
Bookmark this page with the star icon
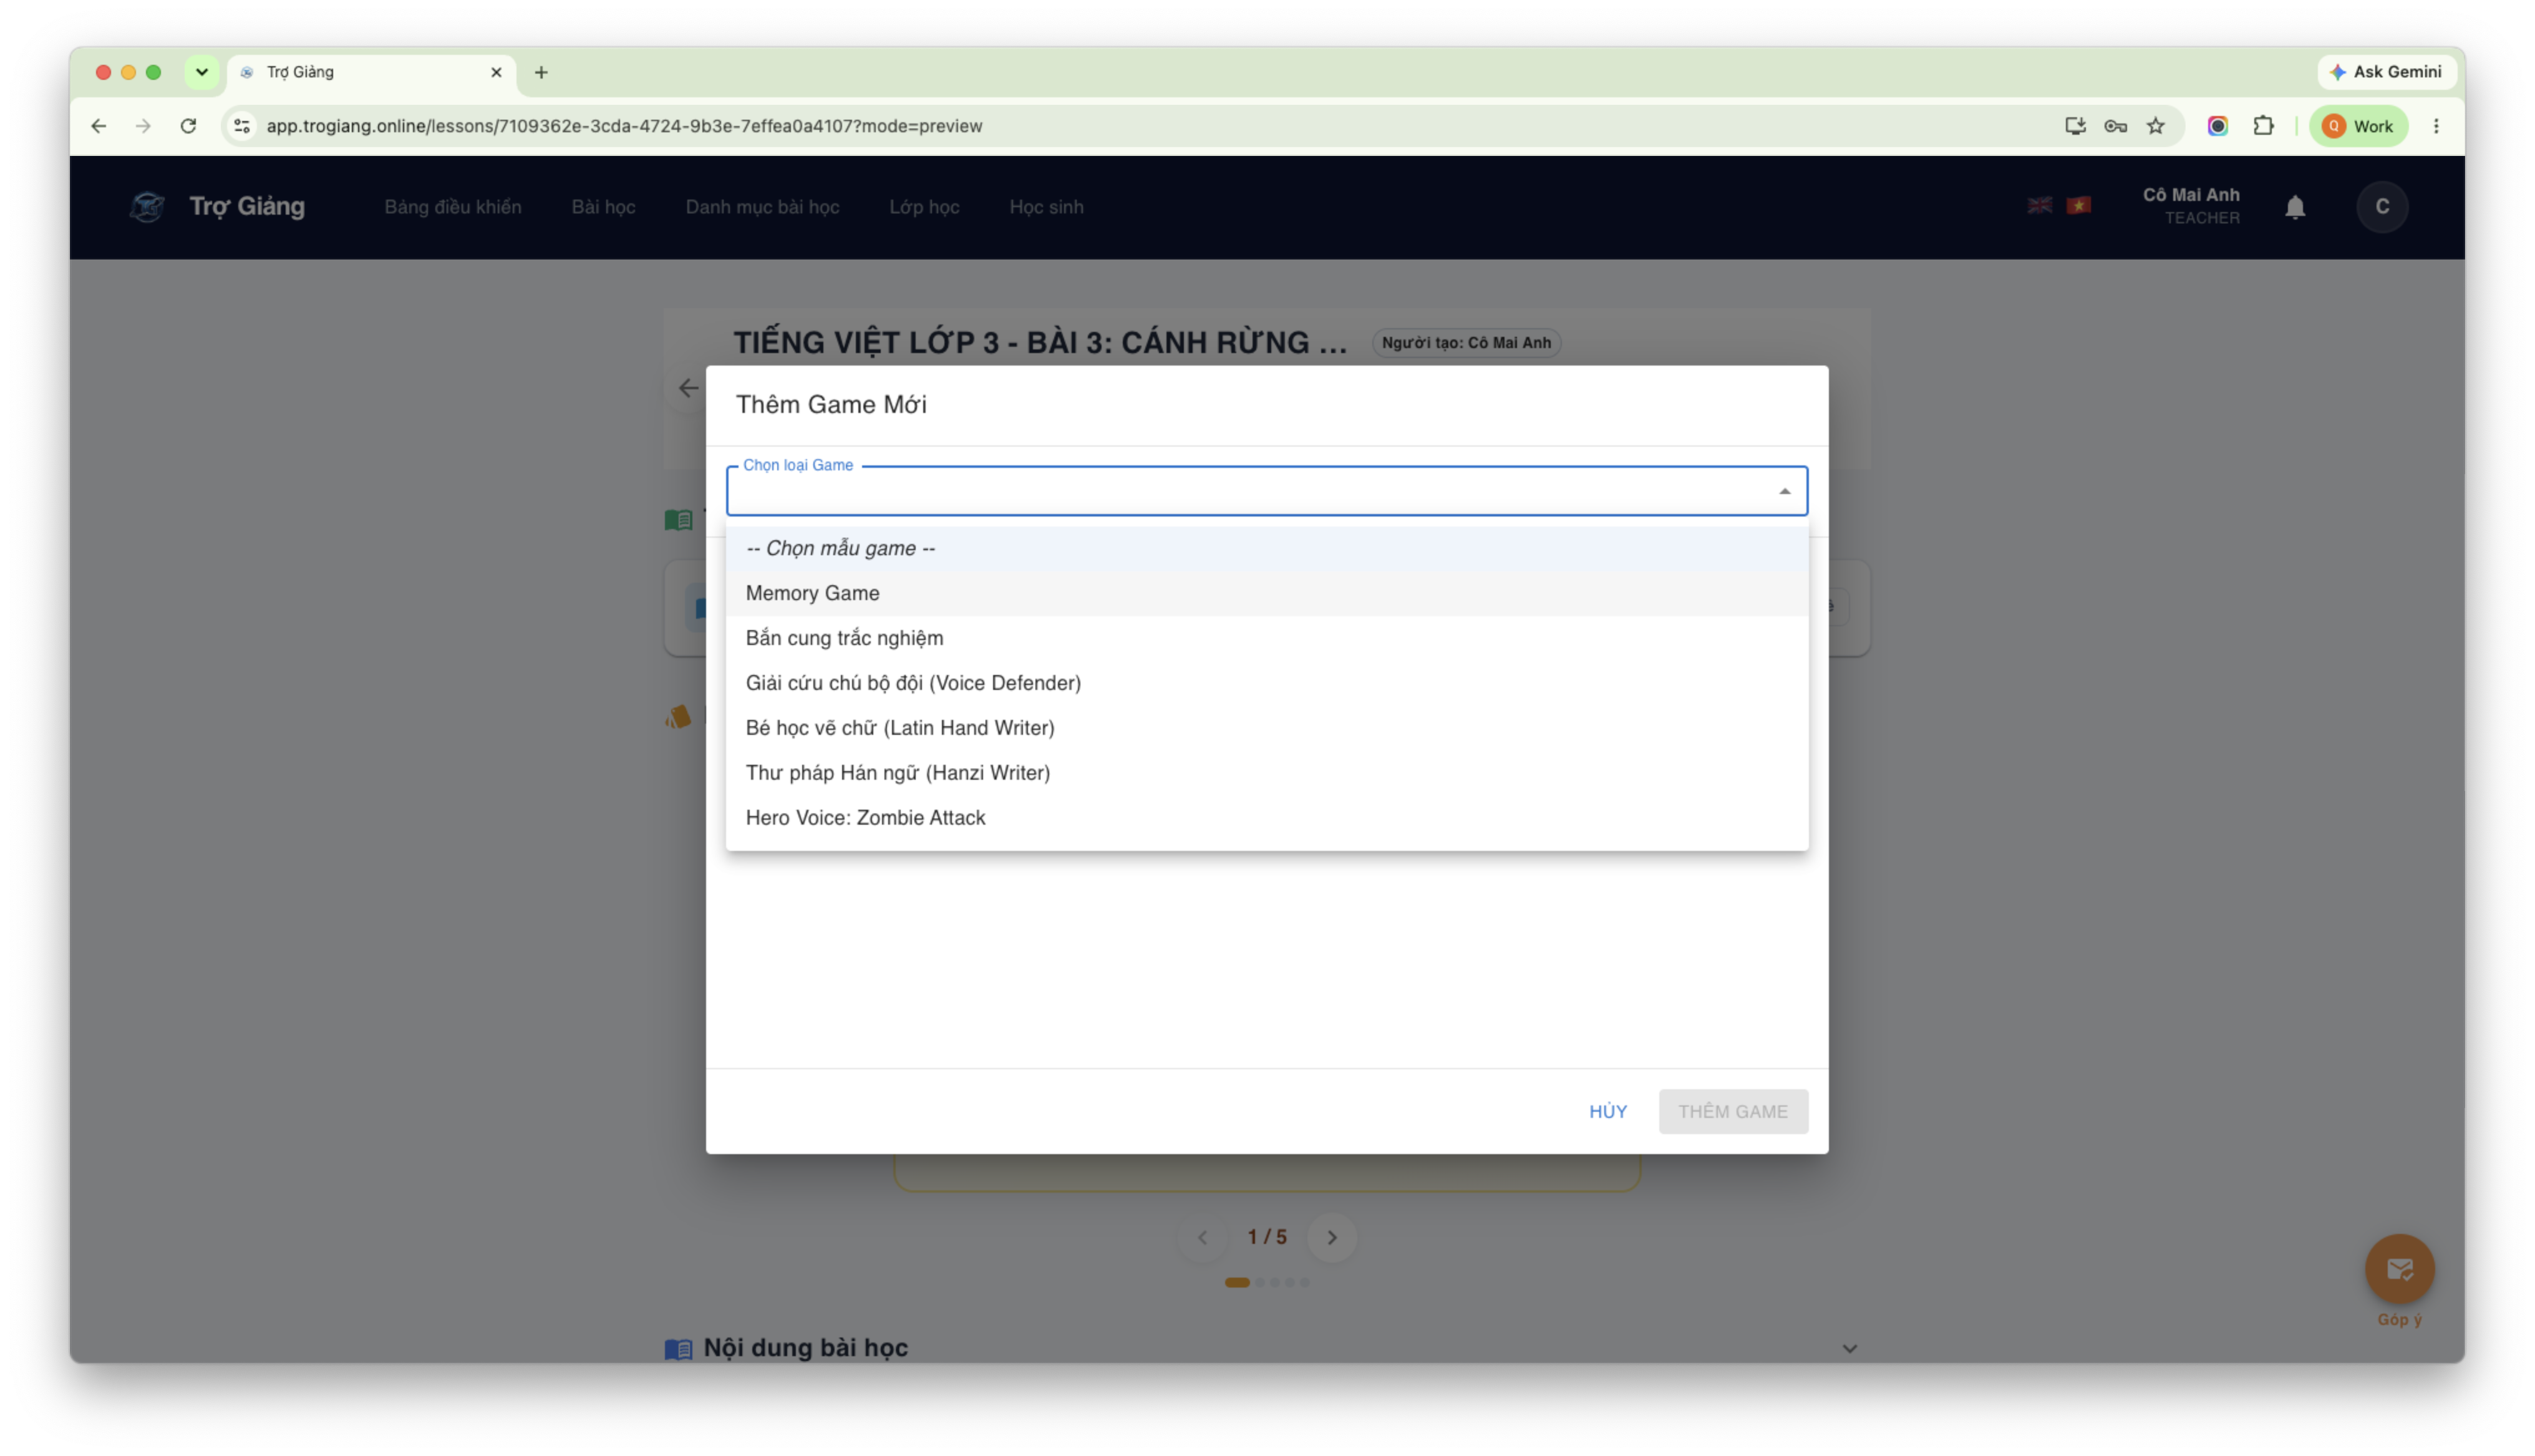[2155, 126]
